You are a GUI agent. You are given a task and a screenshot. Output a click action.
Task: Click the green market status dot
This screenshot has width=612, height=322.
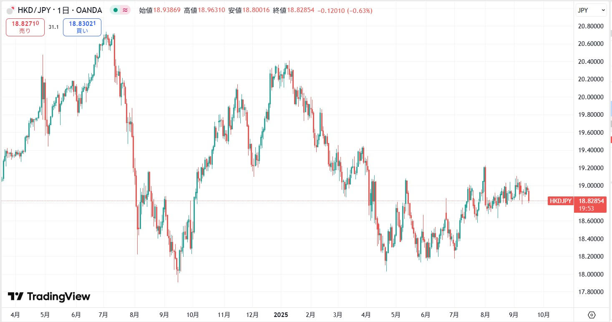click(x=116, y=10)
